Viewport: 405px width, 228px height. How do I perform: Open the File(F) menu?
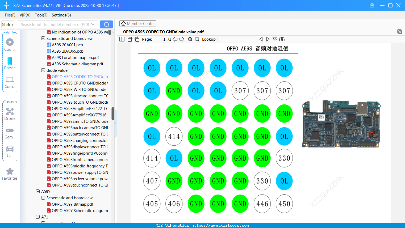[10, 15]
